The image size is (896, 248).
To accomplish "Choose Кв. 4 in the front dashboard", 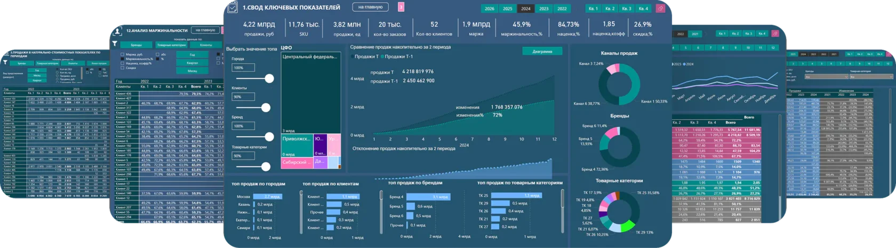I will (x=643, y=9).
